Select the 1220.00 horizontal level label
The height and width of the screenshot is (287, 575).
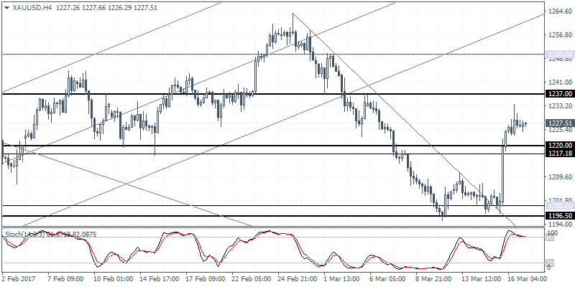558,146
